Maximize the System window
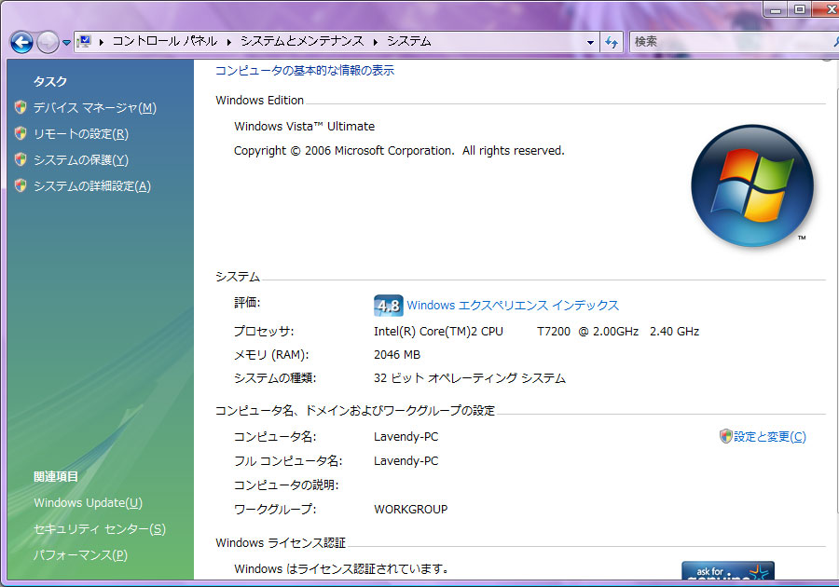839x587 pixels. [x=800, y=9]
